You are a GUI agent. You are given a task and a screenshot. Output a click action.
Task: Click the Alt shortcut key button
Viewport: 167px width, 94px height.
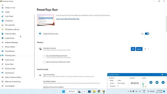[133, 49]
